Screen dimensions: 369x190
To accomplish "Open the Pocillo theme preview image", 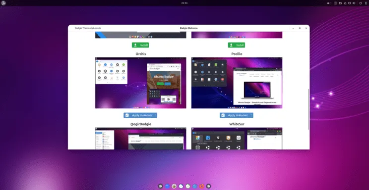I will tap(237, 83).
